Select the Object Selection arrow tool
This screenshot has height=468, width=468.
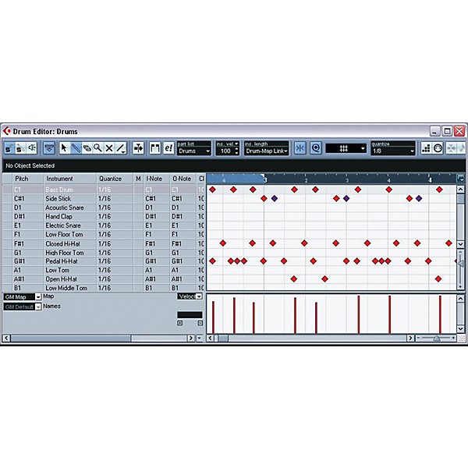tap(64, 148)
